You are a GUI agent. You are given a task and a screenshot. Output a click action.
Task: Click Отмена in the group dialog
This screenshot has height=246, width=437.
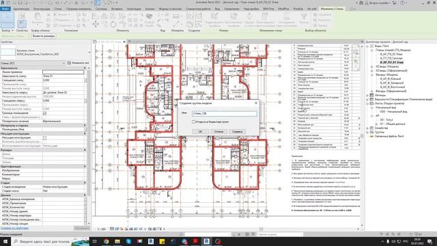pos(218,131)
